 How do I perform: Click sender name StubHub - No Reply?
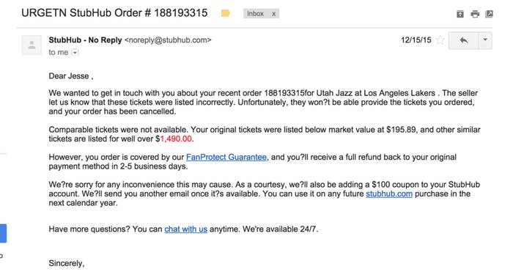click(x=86, y=40)
